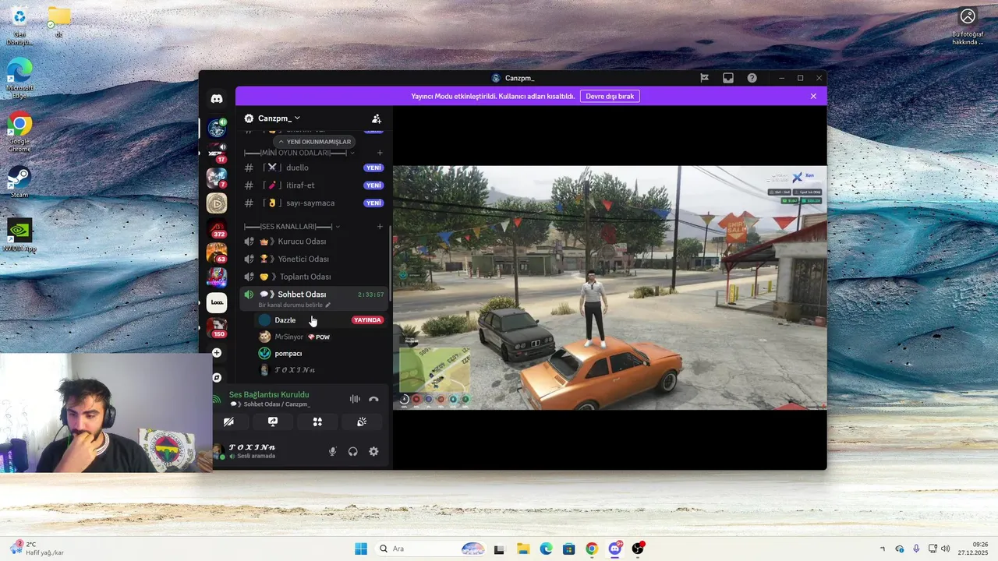Add a server with plus icon
The image size is (998, 561).
point(217,353)
